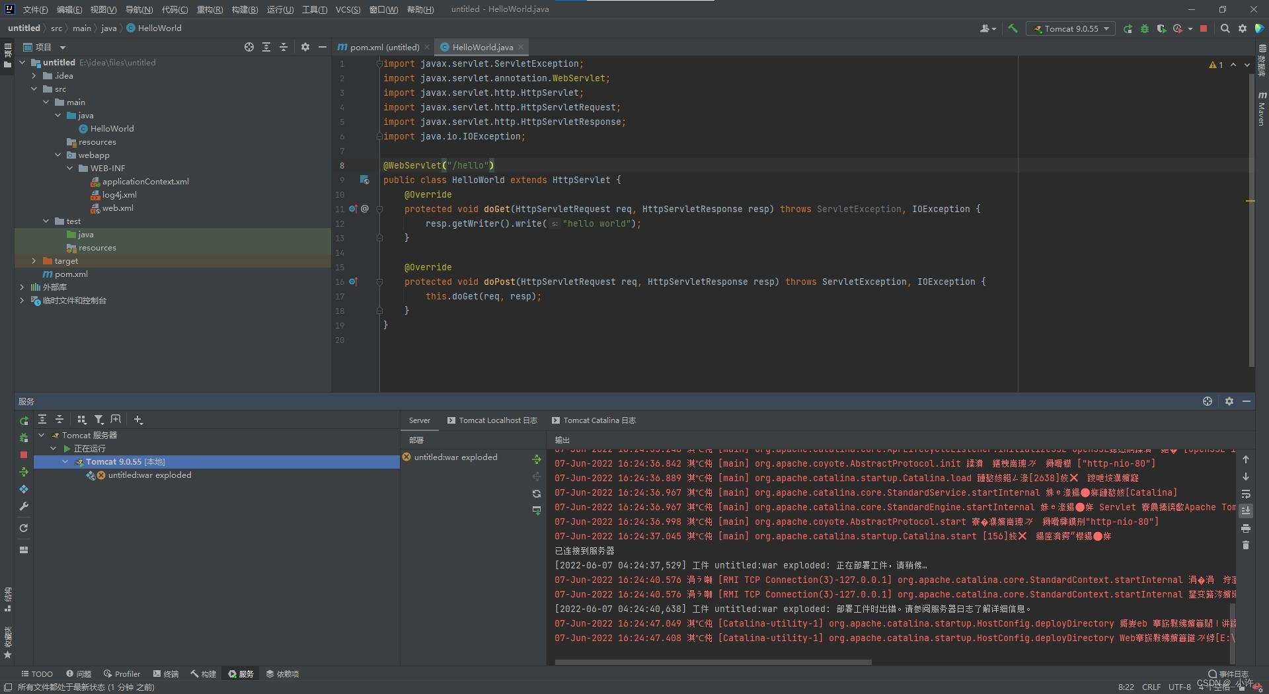Screen dimensions: 1269x694
Task: Click the Debug rerun icon in Services sidebar
Action: point(24,438)
